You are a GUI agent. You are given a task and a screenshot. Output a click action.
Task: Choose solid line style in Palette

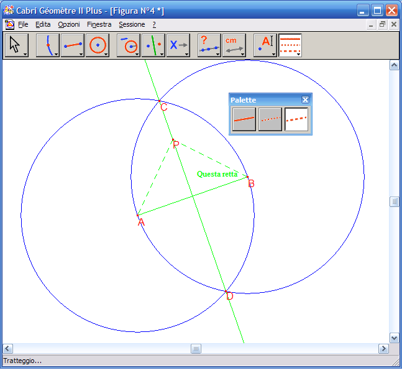pyautogui.click(x=244, y=119)
